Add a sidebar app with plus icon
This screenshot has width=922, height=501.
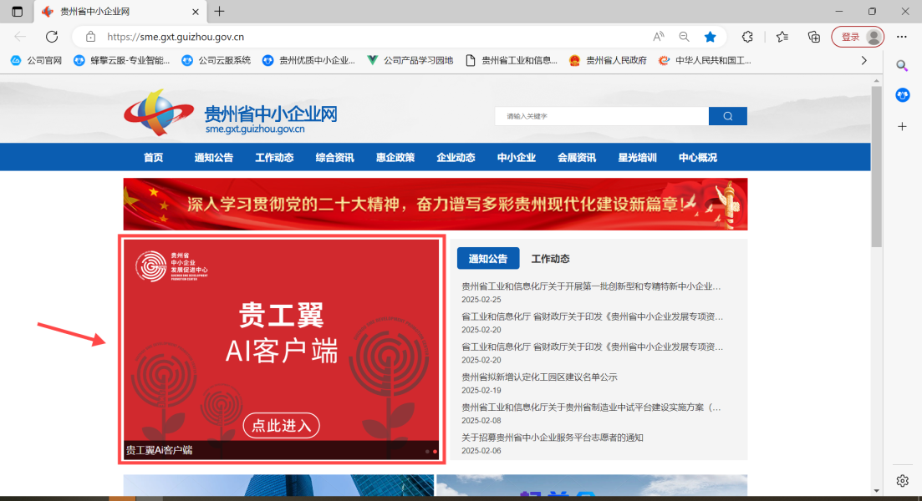pyautogui.click(x=902, y=126)
